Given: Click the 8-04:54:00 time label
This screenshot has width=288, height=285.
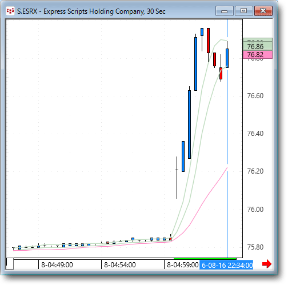Looking at the screenshot, I should click(120, 265).
